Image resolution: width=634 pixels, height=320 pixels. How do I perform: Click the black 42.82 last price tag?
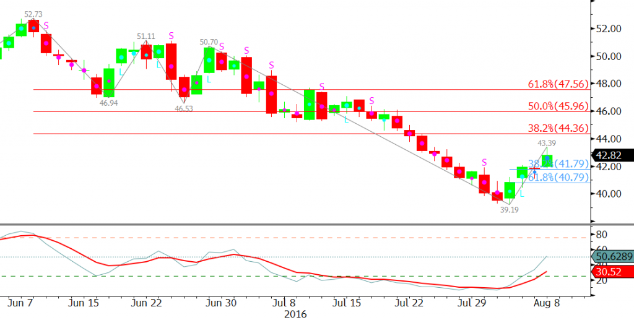click(x=612, y=155)
